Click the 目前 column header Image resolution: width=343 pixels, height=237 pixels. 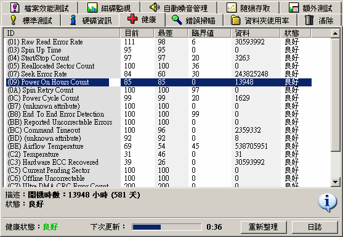pyautogui.click(x=137, y=33)
